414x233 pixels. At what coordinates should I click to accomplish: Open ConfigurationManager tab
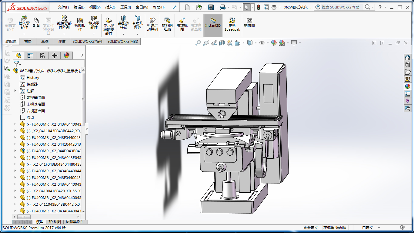click(42, 55)
